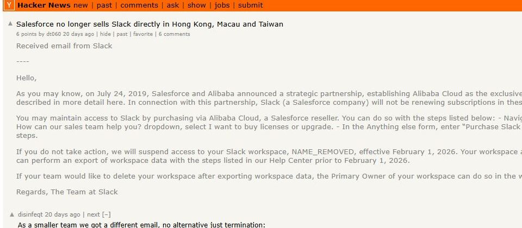Search 'past' discussions of the story
This screenshot has width=522, height=228.
coord(122,34)
